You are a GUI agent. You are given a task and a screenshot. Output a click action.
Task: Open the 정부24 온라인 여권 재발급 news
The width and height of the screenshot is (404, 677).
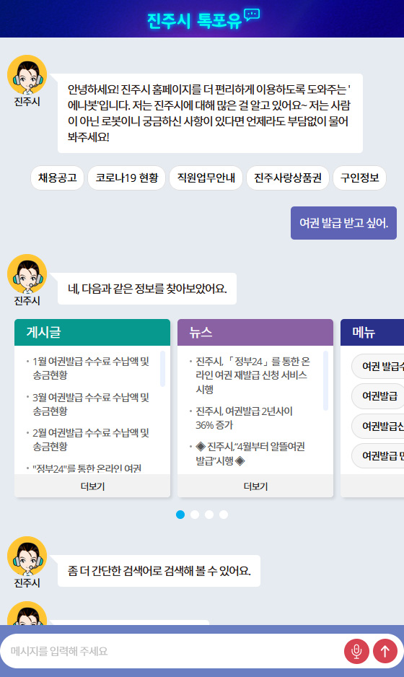pyautogui.click(x=252, y=375)
